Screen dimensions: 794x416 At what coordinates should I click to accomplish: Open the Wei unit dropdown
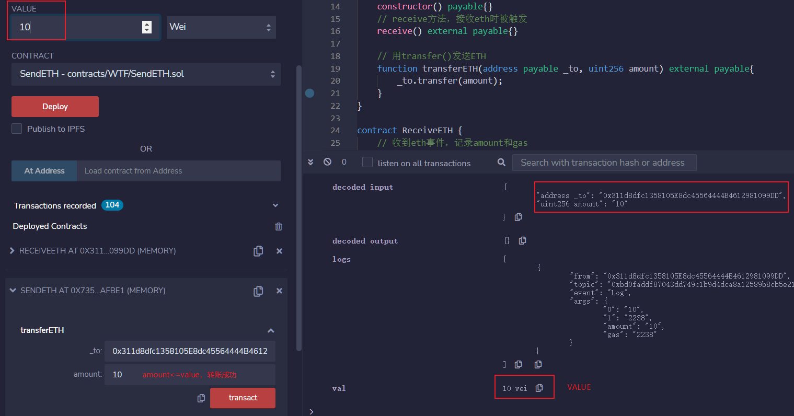(x=221, y=27)
